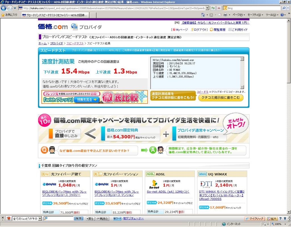
Task: Click the kakaku.com URL address field
Action: 112,8
